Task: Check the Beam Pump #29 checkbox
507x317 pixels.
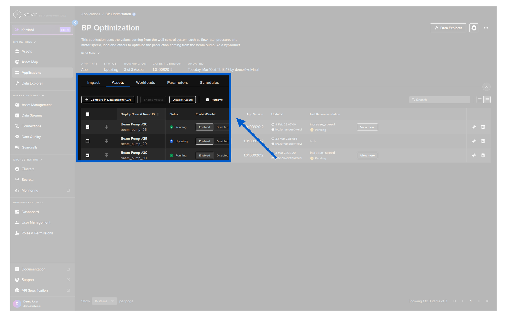Action: (87, 141)
